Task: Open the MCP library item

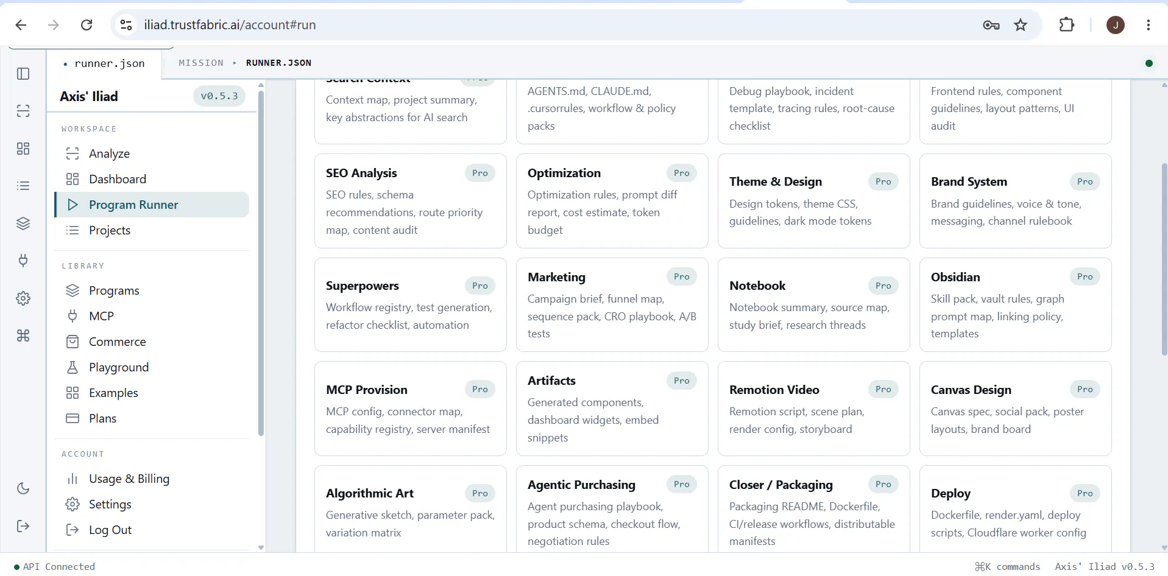Action: pos(152,316)
